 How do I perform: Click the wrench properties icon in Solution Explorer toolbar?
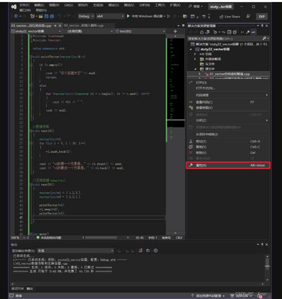tap(248, 31)
